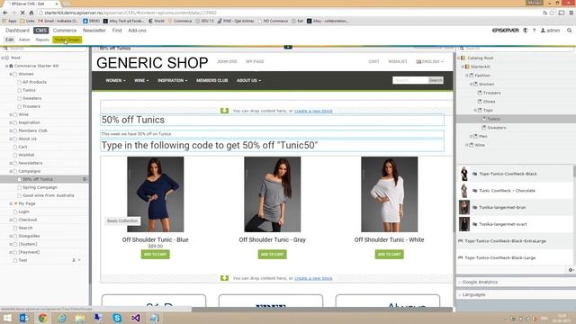The image size is (576, 324).
Task: Click the browser back arrow
Action: point(5,13)
